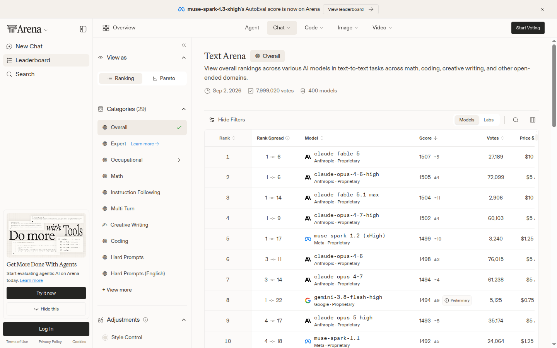Click the Log In button

46,329
